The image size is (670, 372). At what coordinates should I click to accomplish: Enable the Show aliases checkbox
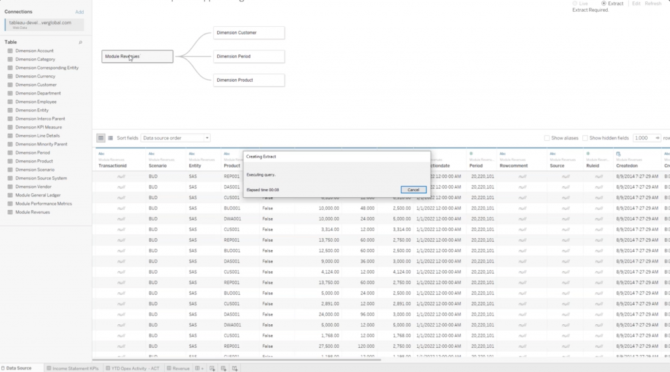(x=547, y=138)
